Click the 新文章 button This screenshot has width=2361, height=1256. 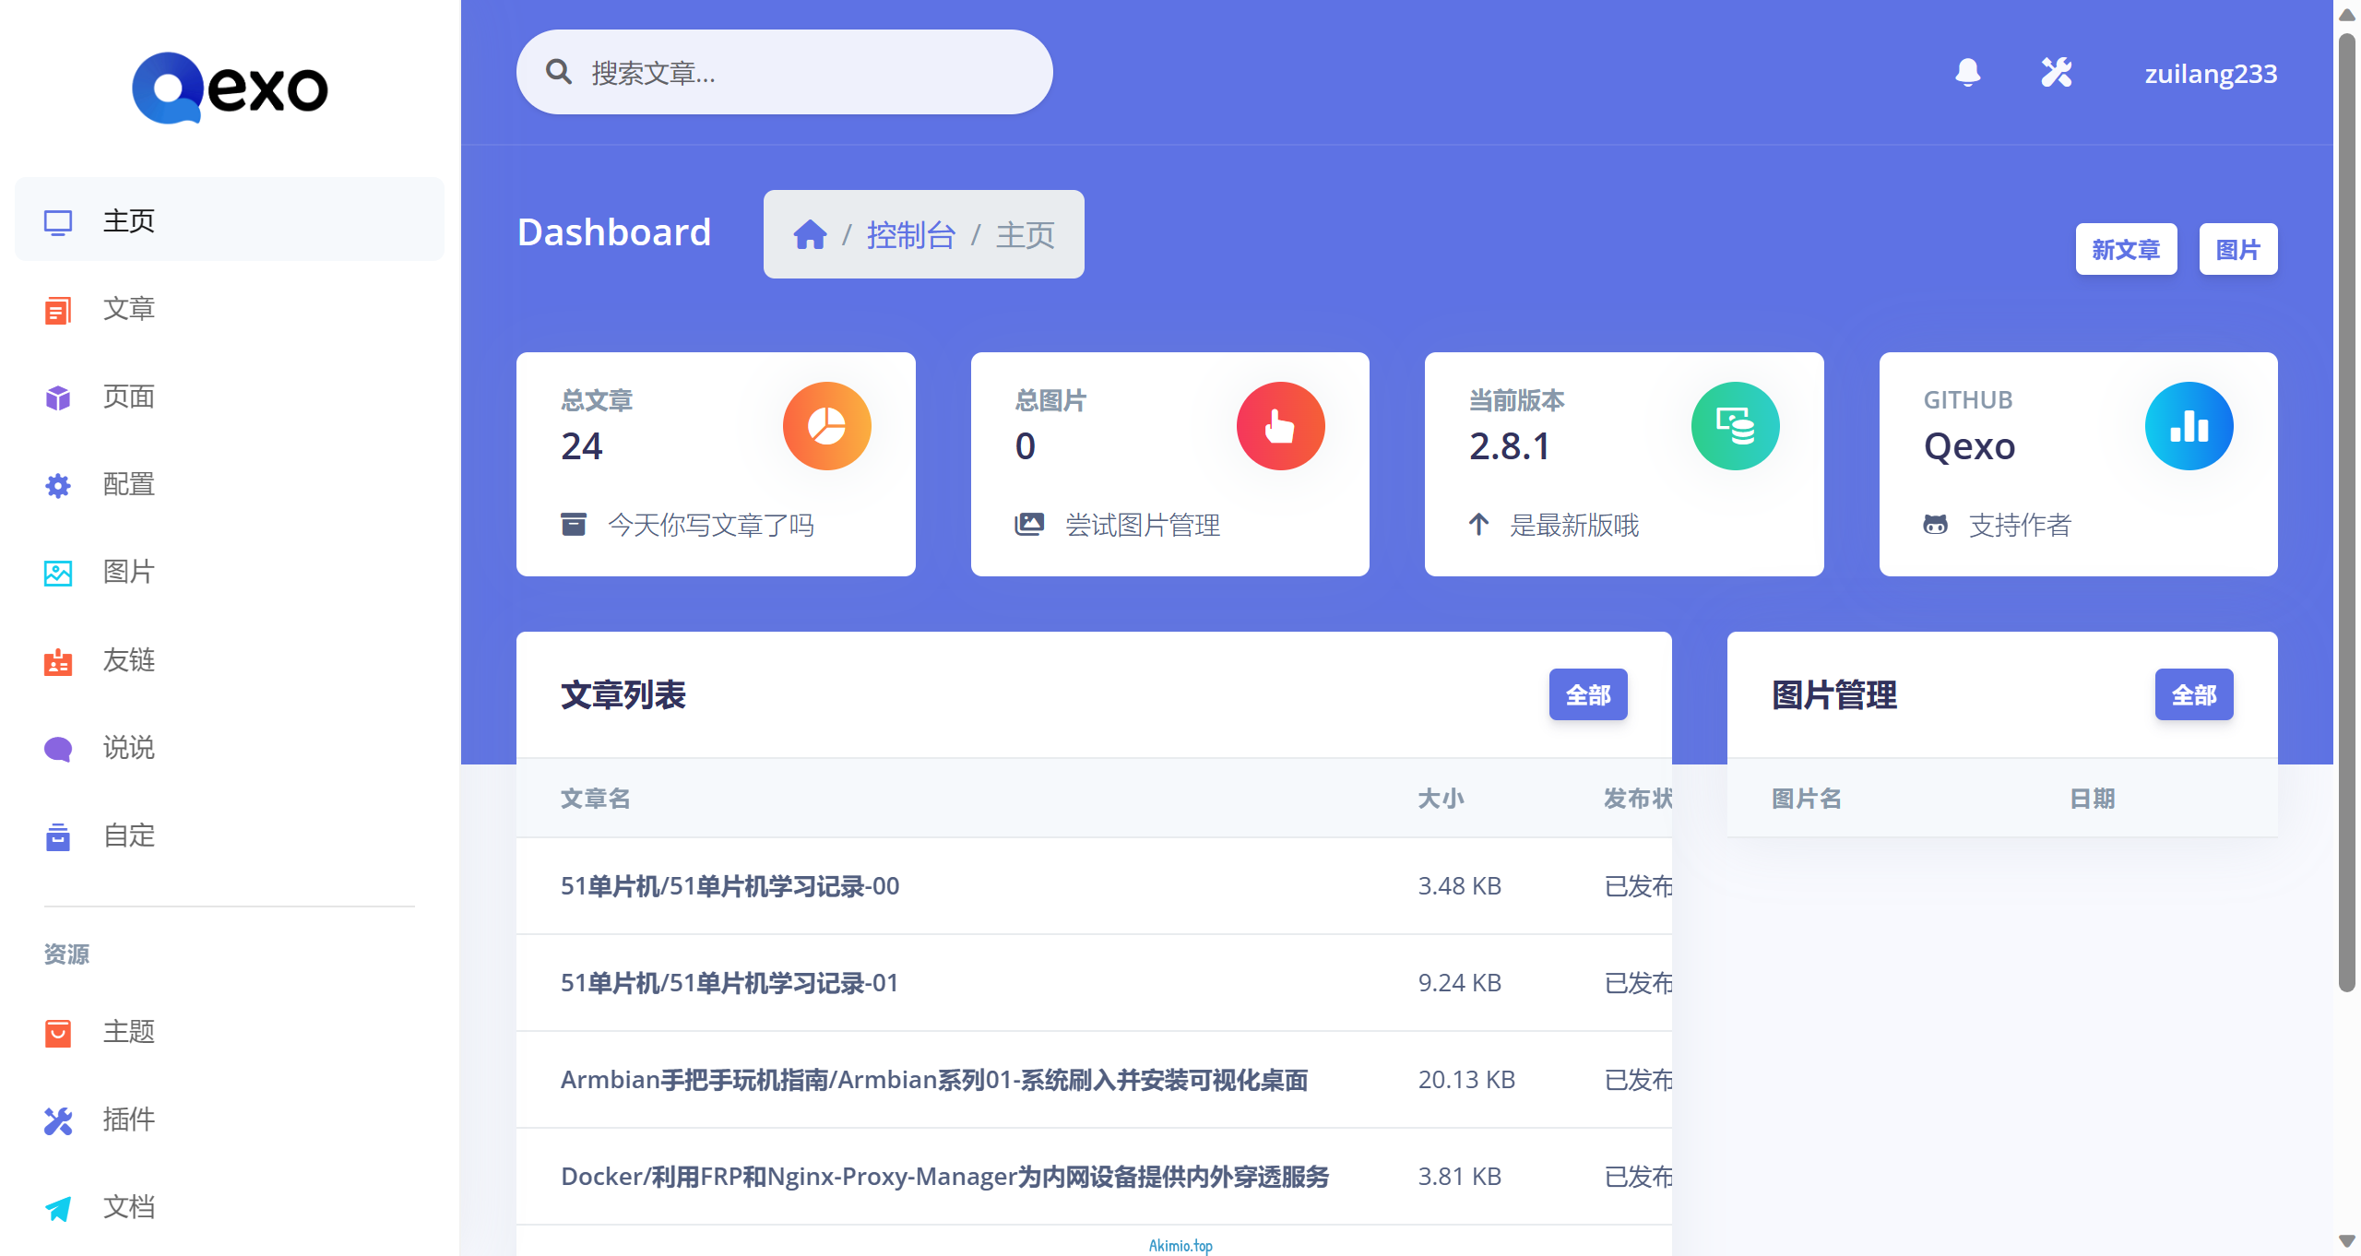2126,249
